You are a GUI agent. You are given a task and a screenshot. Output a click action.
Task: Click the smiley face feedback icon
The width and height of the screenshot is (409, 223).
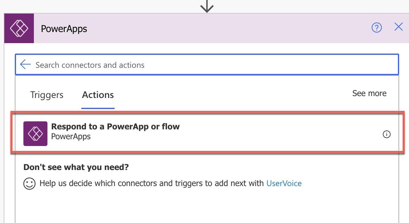point(29,184)
